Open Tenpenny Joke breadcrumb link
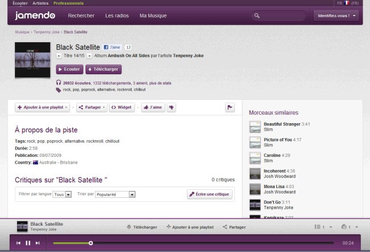The width and height of the screenshot is (370, 252). pyautogui.click(x=47, y=32)
